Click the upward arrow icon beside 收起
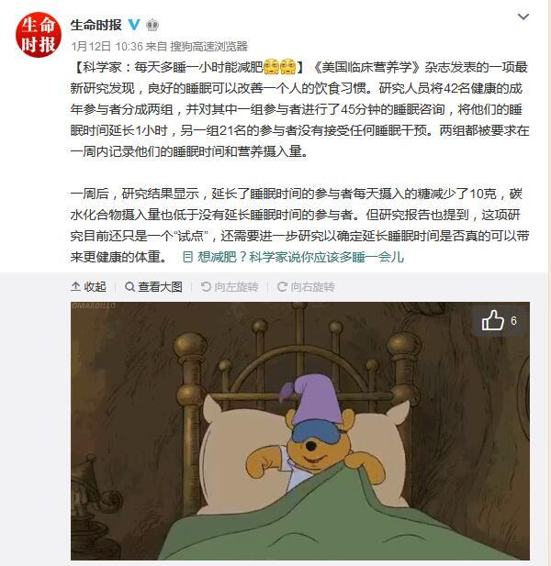Viewport: 551px width, 566px height. click(x=75, y=286)
